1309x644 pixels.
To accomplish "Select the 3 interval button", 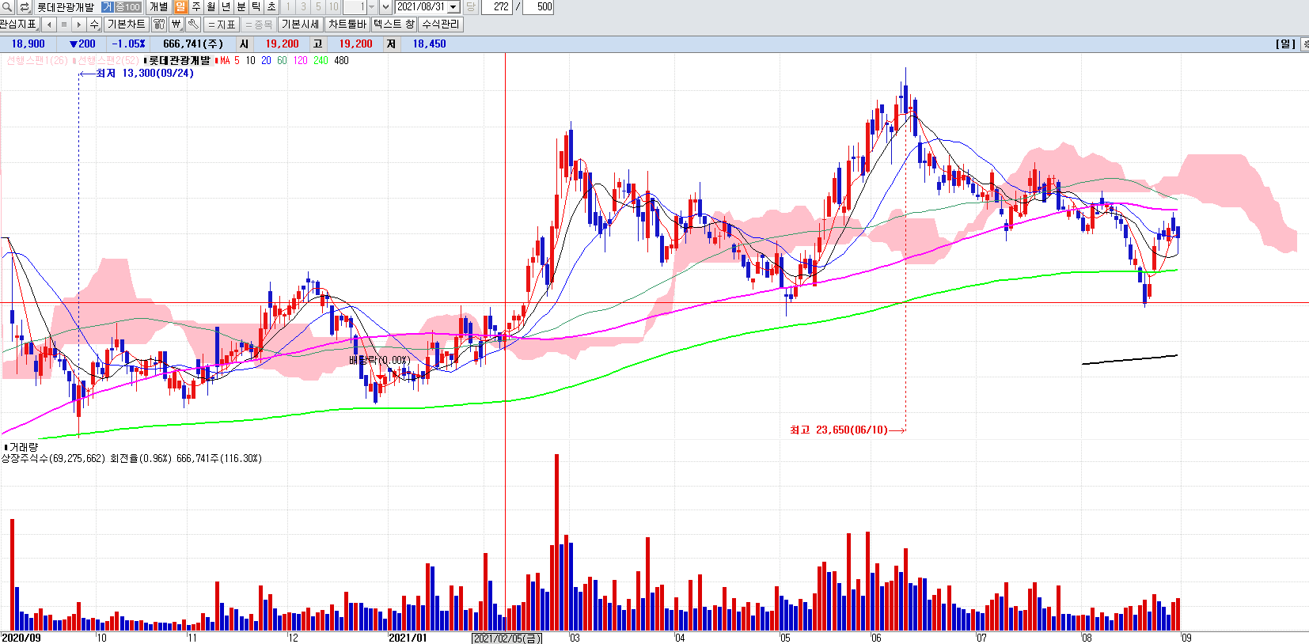I will click(x=303, y=7).
